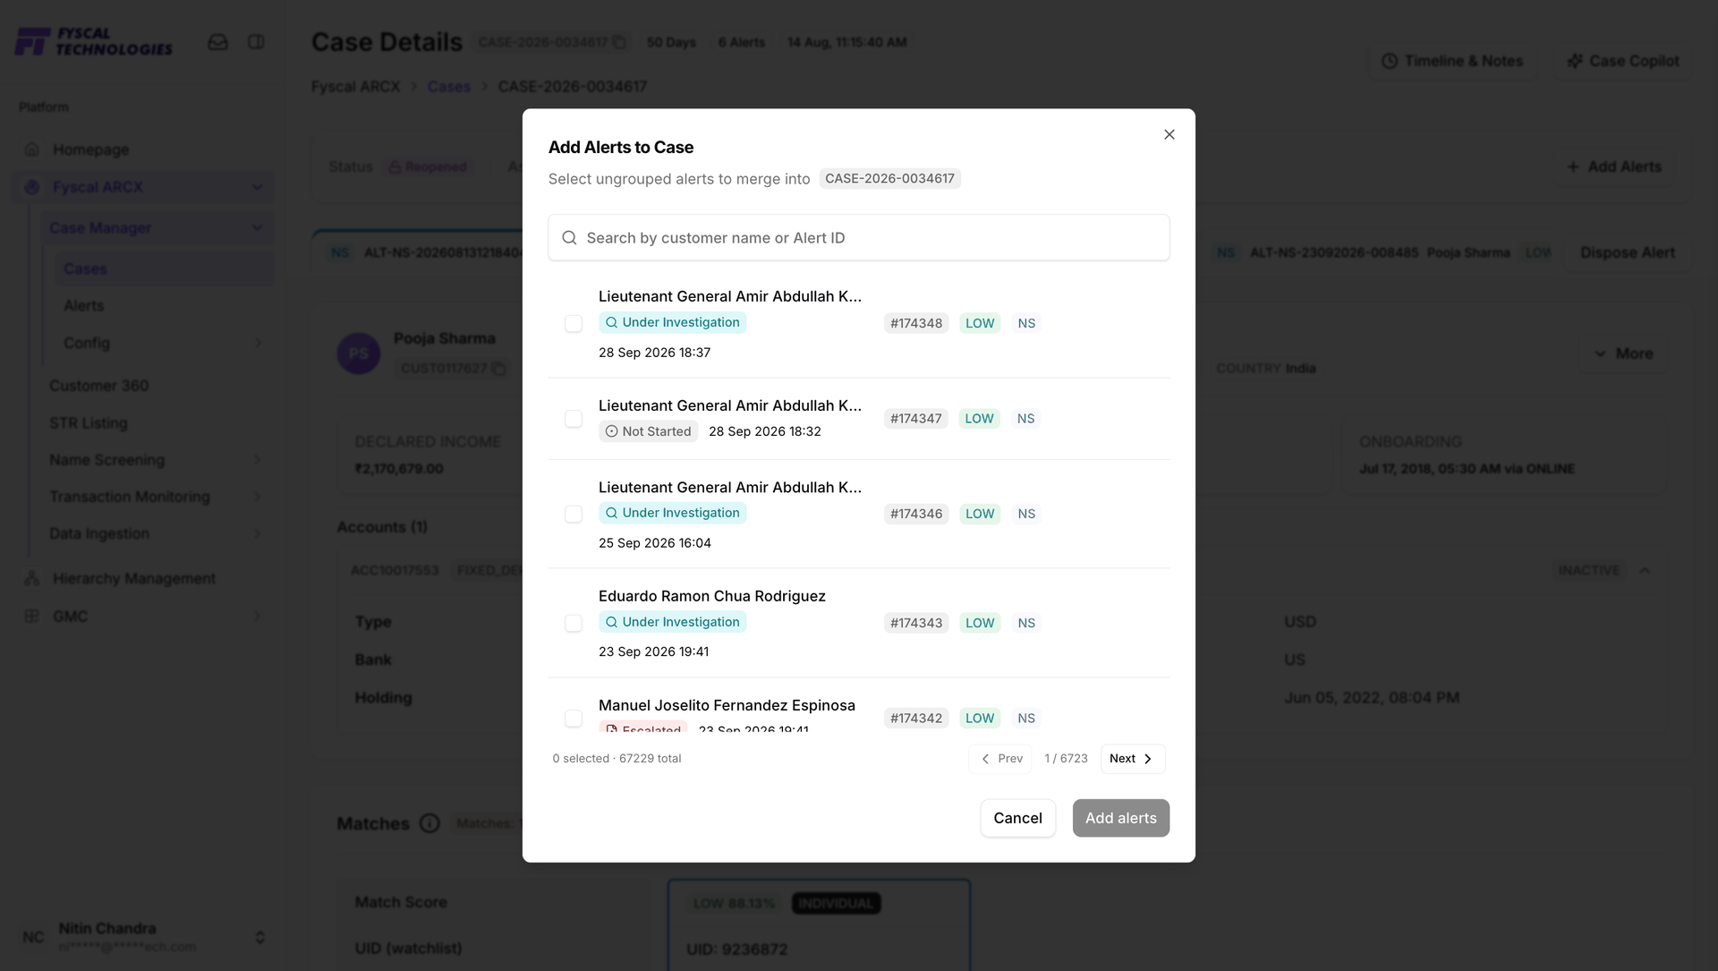This screenshot has width=1718, height=971.
Task: Expand Config submenu chevron
Action: coord(258,344)
